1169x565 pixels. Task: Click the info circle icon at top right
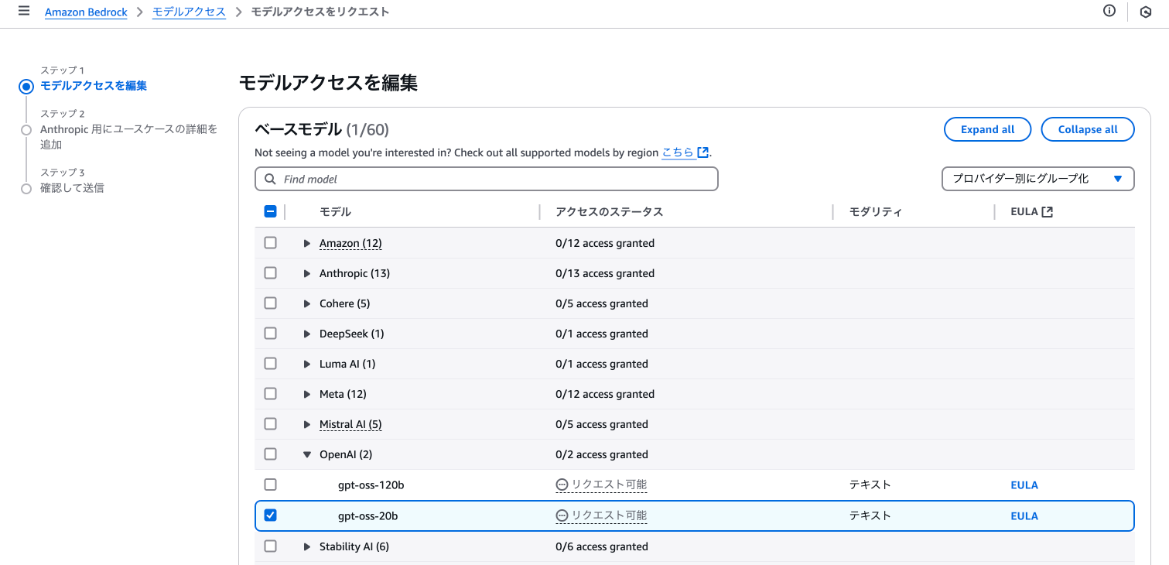click(x=1109, y=11)
